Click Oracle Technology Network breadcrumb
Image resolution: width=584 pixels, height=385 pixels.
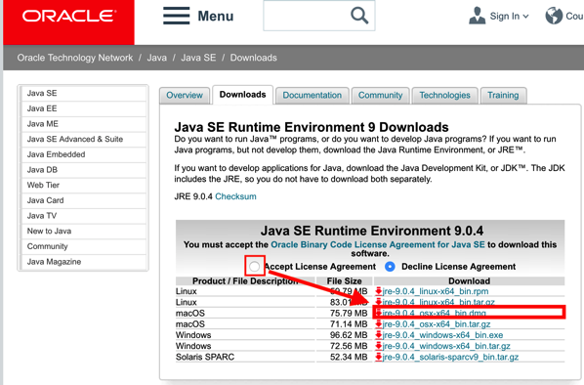[x=75, y=58]
